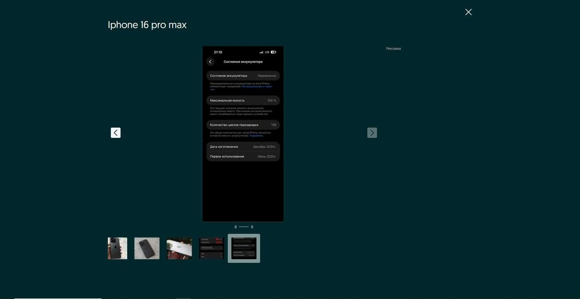Click the 'Iphone 16 pro max' title

pyautogui.click(x=147, y=25)
